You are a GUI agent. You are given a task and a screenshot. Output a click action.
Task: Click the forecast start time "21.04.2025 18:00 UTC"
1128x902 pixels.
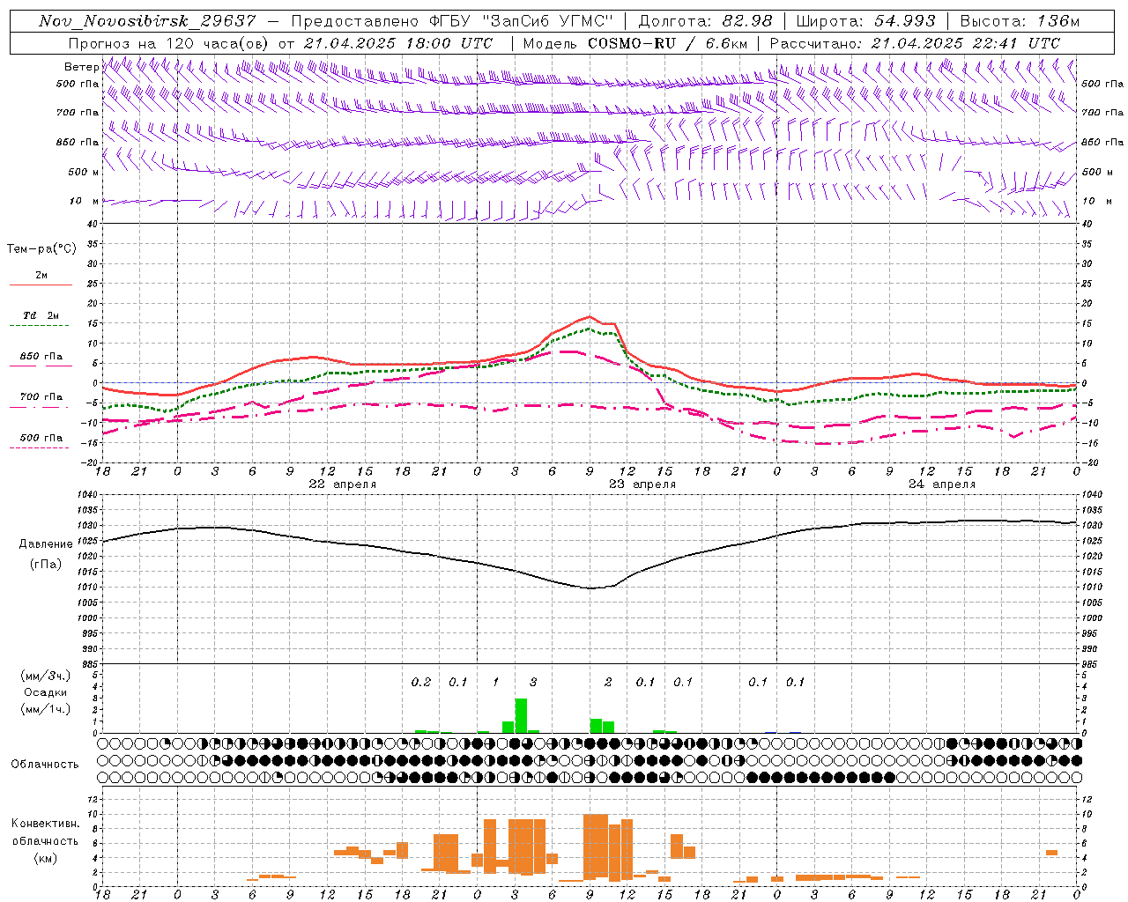(397, 43)
